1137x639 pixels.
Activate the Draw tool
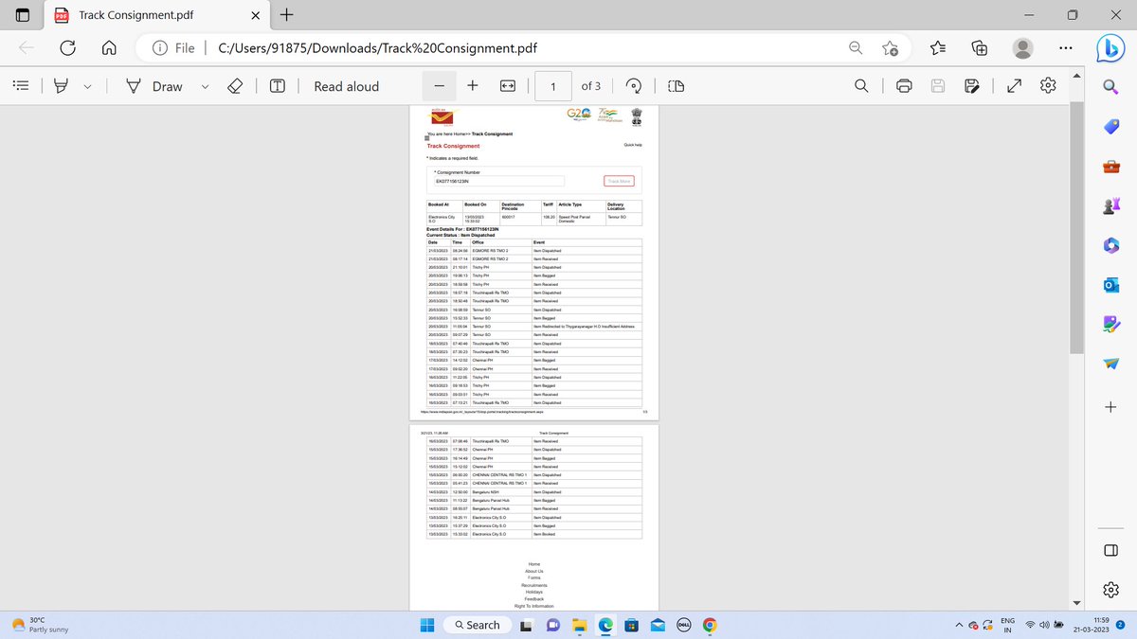[155, 86]
